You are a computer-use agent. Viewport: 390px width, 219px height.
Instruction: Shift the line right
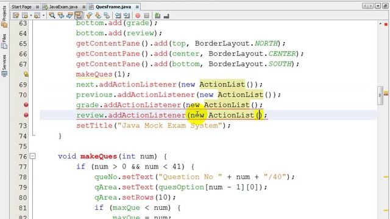127,16
